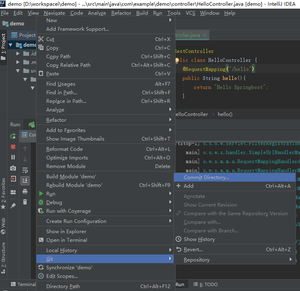Select Edit Scopes...
The width and height of the screenshot is (300, 291).
click(106, 276)
